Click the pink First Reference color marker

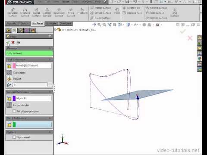(14, 65)
